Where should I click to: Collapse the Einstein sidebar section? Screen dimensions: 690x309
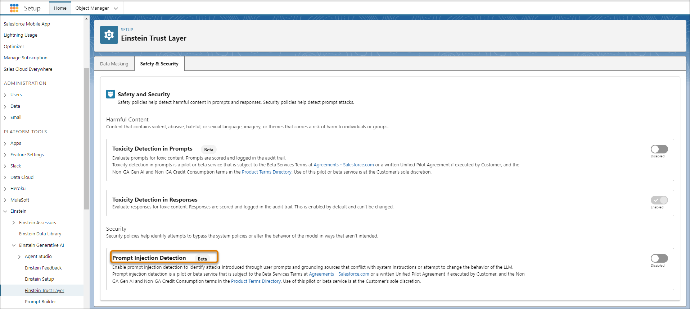[5, 212]
